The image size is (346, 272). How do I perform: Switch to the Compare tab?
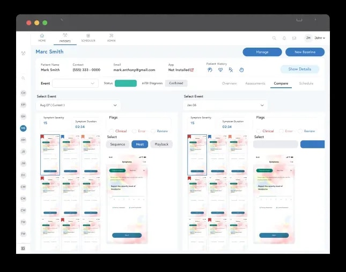point(281,83)
